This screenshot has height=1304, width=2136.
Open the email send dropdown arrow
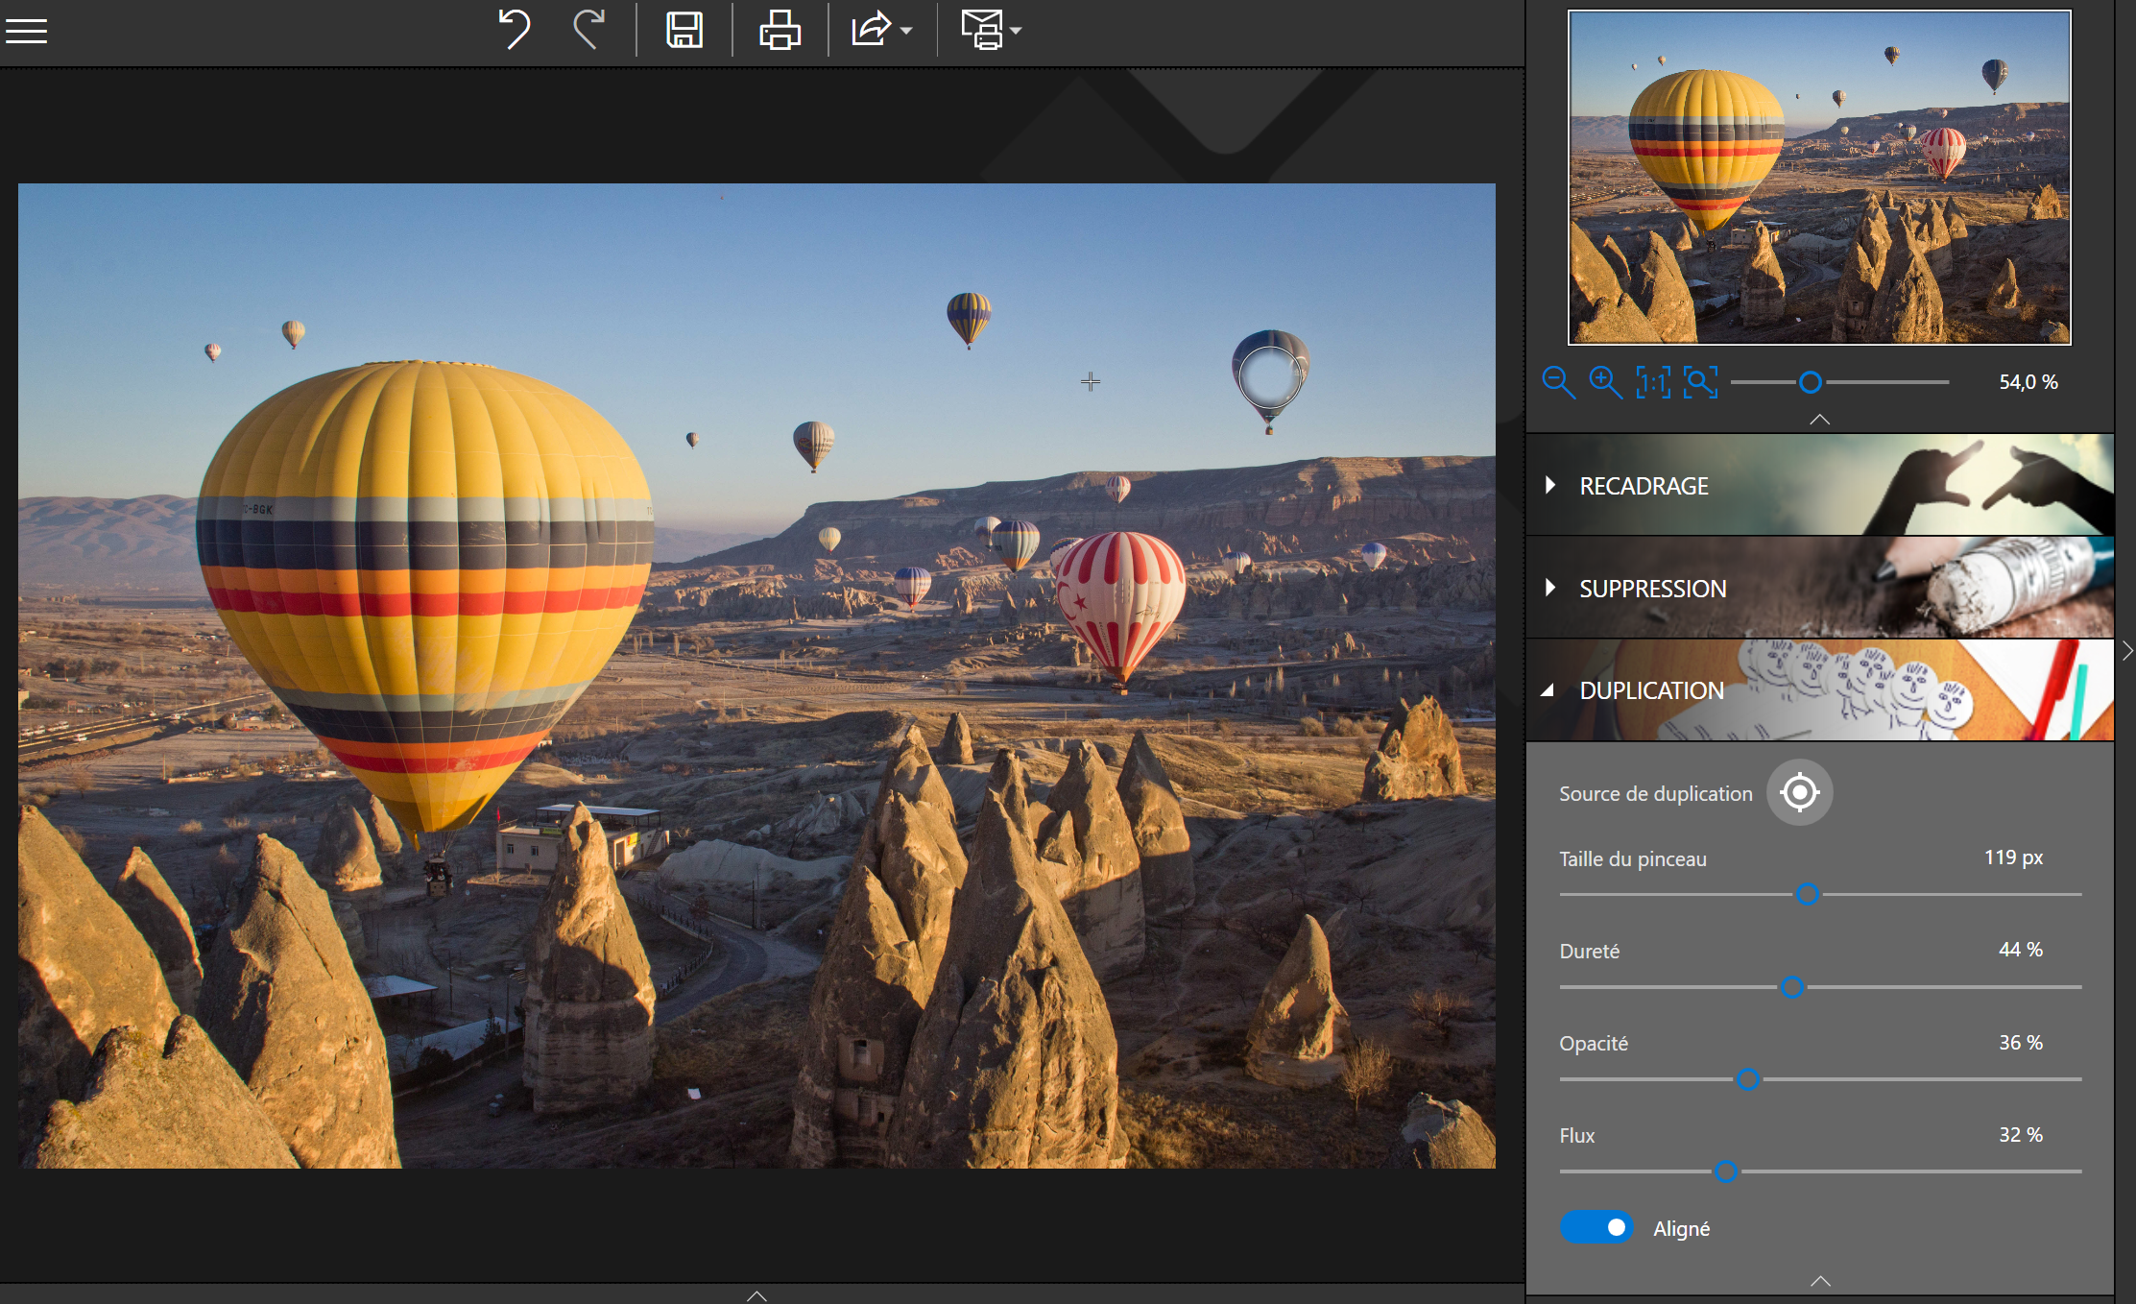[x=1016, y=31]
